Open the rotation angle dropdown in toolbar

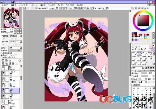[x=75, y=8]
